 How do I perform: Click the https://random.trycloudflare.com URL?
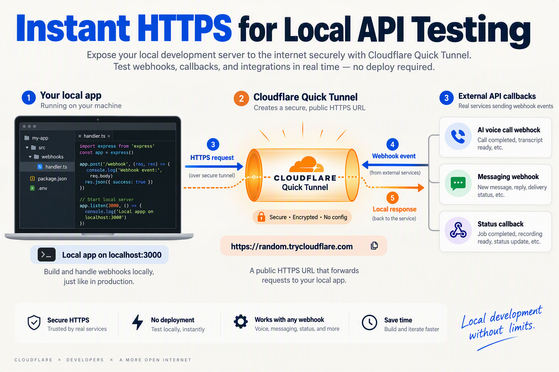coord(292,247)
